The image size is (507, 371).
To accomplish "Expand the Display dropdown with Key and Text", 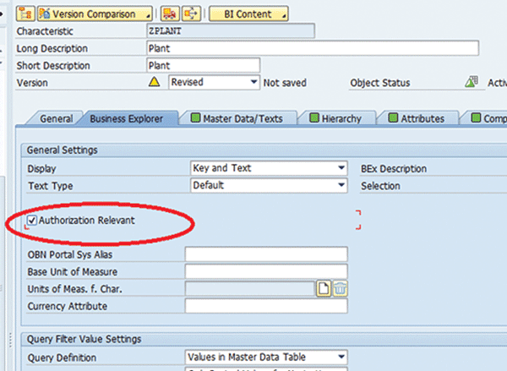I will coord(341,168).
